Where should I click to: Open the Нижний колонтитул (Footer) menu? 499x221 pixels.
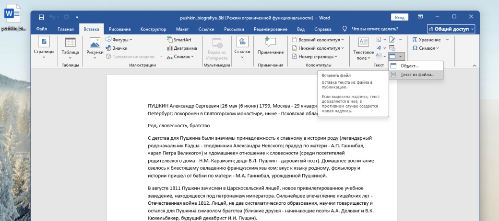pos(318,48)
